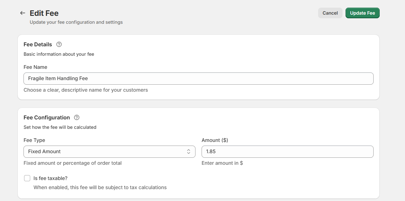Click the help icon near Fee Configuration heading

[x=77, y=117]
